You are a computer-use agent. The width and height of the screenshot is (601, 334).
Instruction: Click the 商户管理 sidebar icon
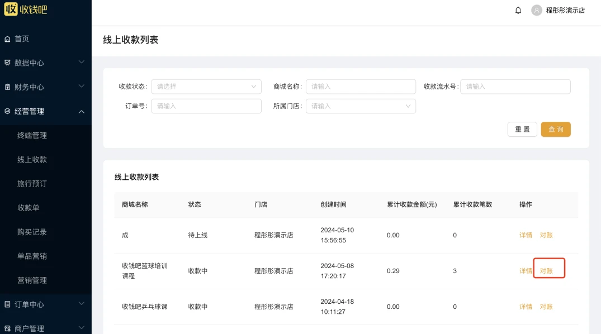pyautogui.click(x=7, y=328)
